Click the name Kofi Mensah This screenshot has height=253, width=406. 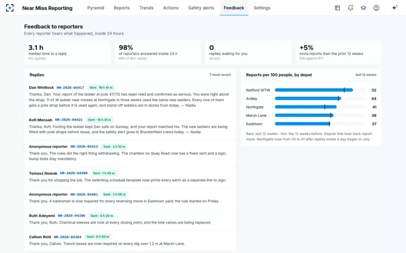pos(41,120)
